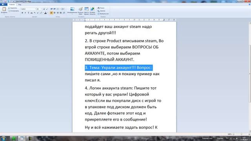The width and height of the screenshot is (251, 141).
Task: Toggle italic formatting
Action: [25, 13]
